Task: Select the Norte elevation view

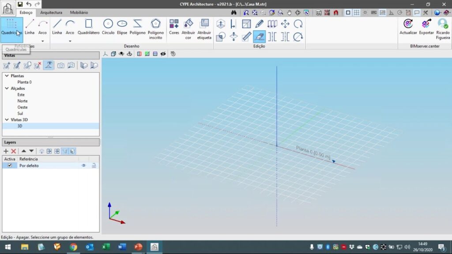Action: 23,101
